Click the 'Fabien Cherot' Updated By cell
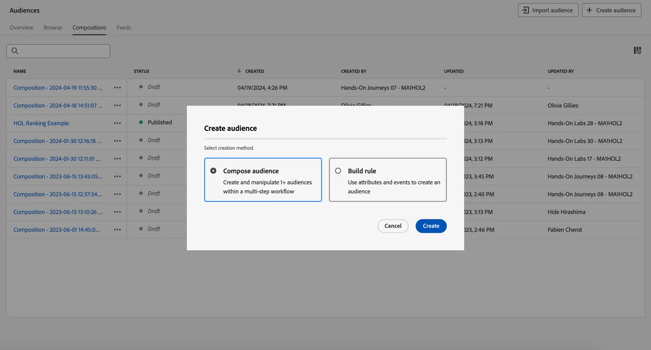 coord(565,230)
